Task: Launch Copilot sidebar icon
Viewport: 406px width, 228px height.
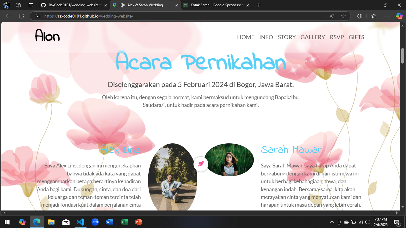Action: (x=399, y=16)
